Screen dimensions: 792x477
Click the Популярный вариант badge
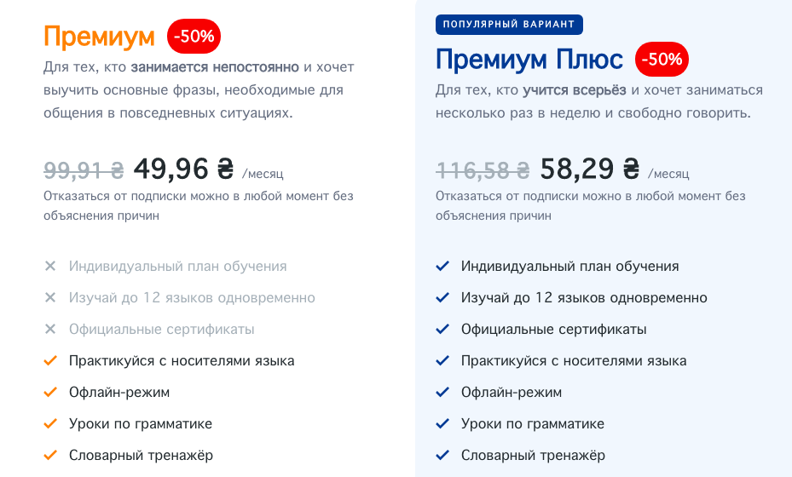509,24
